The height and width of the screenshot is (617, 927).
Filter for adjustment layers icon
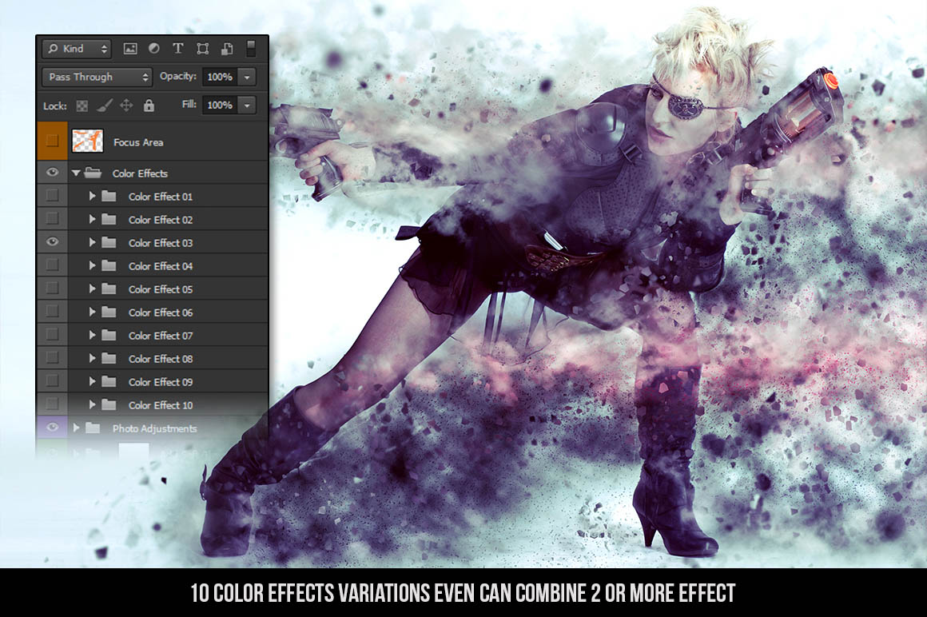pos(154,49)
